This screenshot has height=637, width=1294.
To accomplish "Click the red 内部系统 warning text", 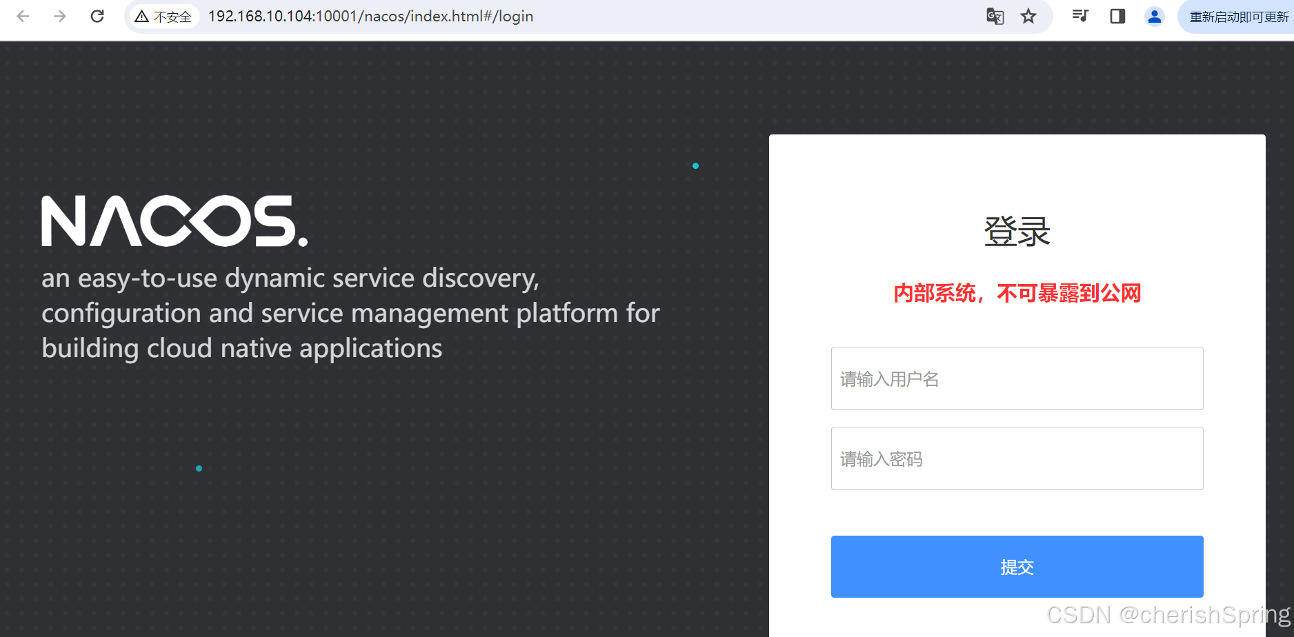I will pos(1017,293).
